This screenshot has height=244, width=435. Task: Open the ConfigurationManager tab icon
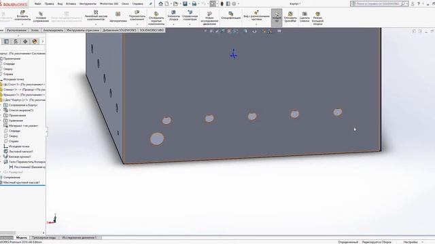pyautogui.click(x=25, y=41)
